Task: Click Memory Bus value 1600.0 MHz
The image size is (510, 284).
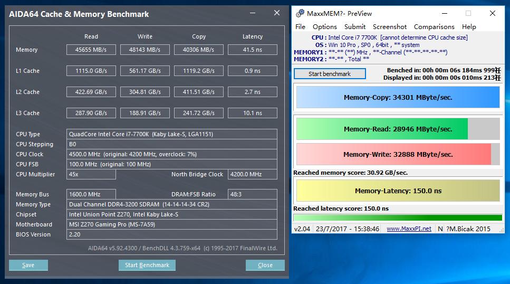Action: click(x=91, y=194)
